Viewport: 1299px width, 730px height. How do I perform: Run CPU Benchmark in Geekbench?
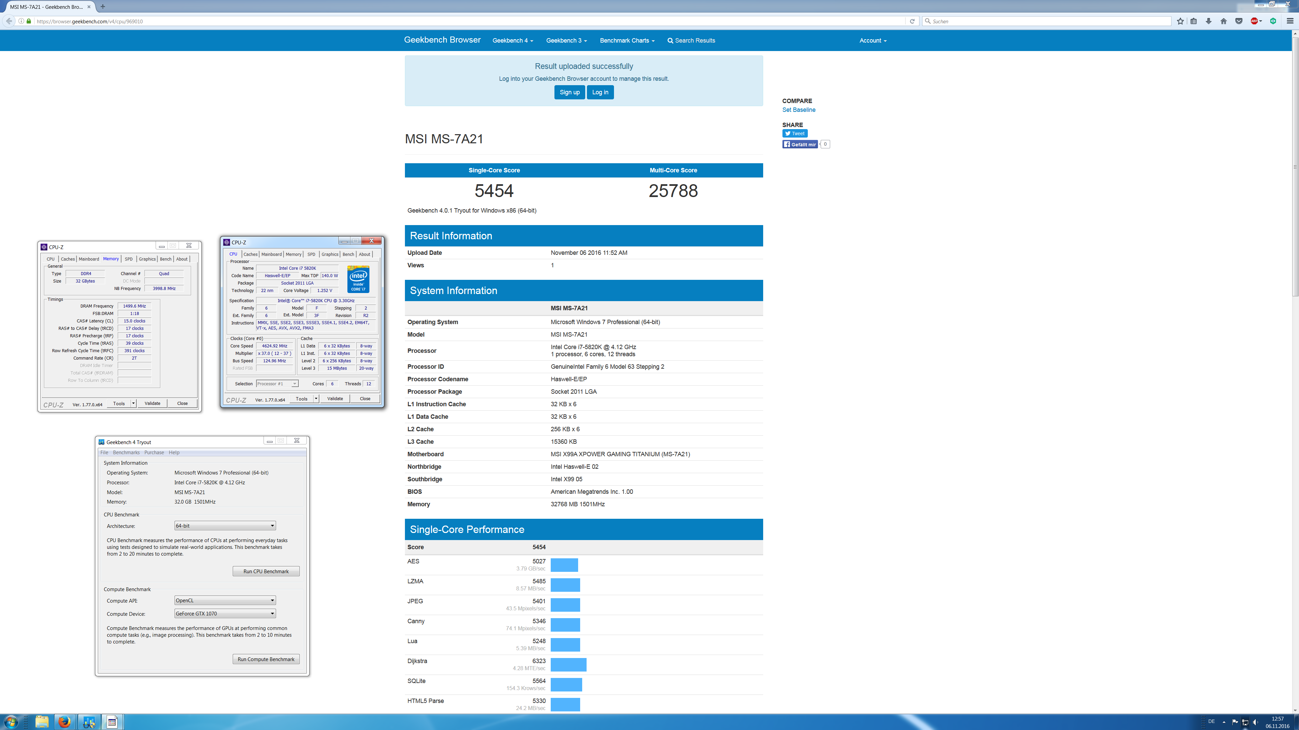266,571
